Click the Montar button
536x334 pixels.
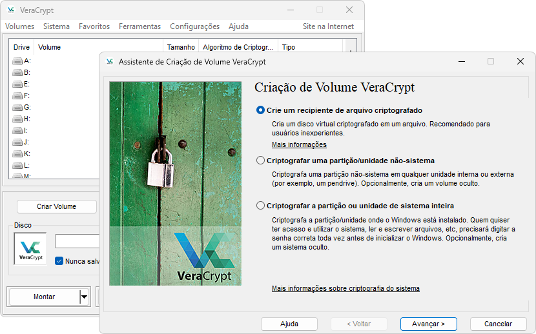44,297
